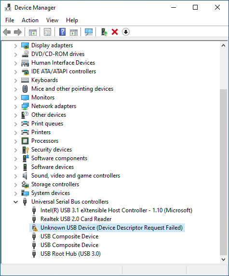This screenshot has height=276, width=229.
Task: Open the Action menu
Action: pyautogui.click(x=30, y=20)
